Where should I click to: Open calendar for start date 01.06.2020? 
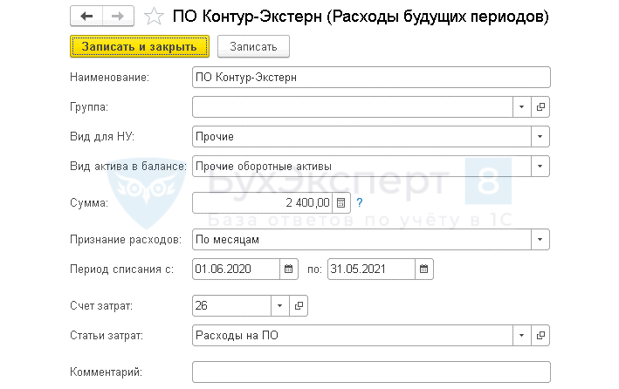[289, 269]
